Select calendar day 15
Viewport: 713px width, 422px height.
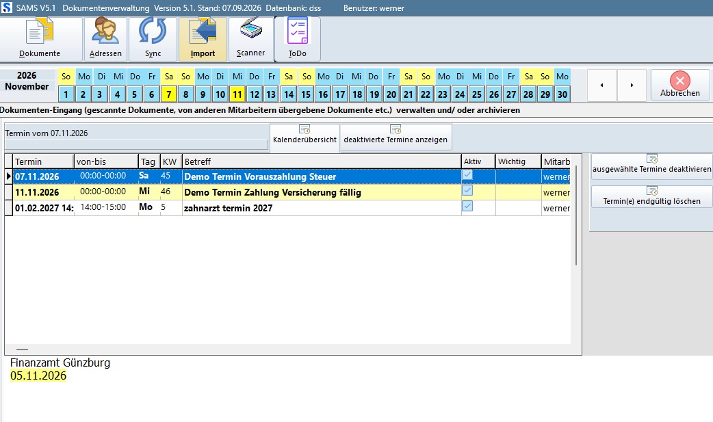pos(306,94)
